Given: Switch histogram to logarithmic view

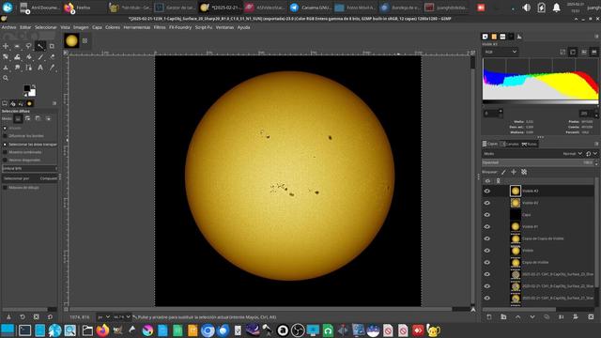Looking at the screenshot, I should [573, 52].
